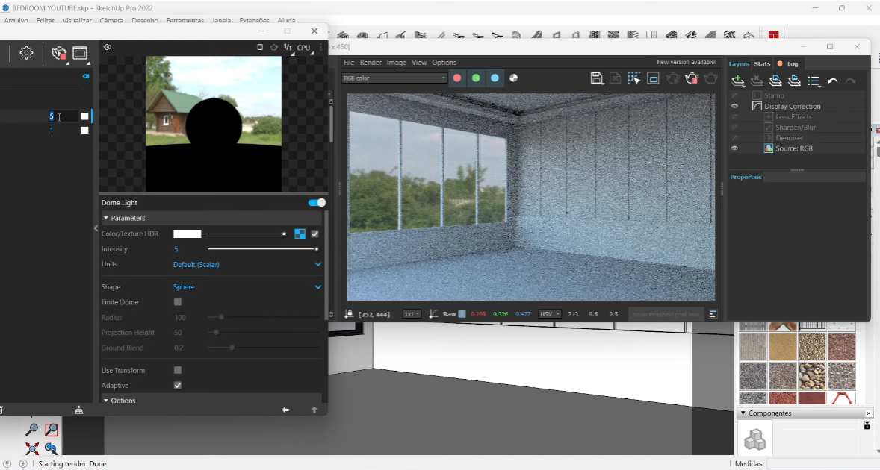Enable the Use Transform checkbox

177,370
